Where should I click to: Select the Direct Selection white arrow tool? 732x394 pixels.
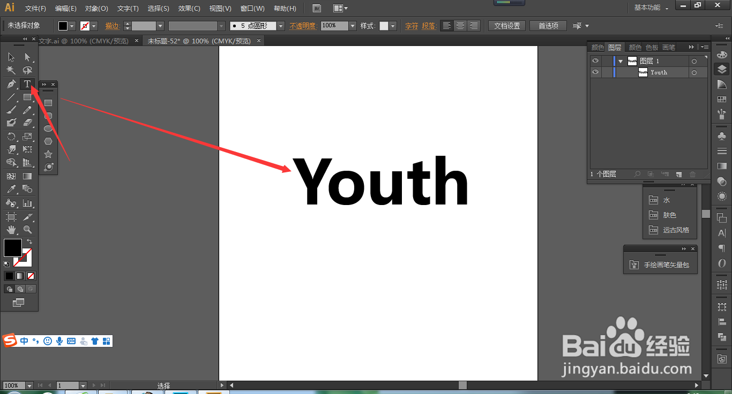coord(27,57)
